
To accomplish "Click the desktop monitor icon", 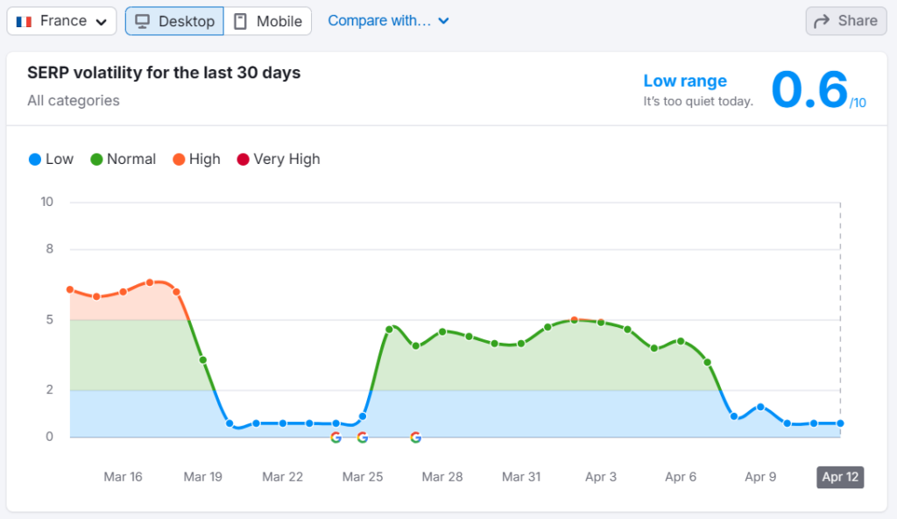I will (x=142, y=21).
